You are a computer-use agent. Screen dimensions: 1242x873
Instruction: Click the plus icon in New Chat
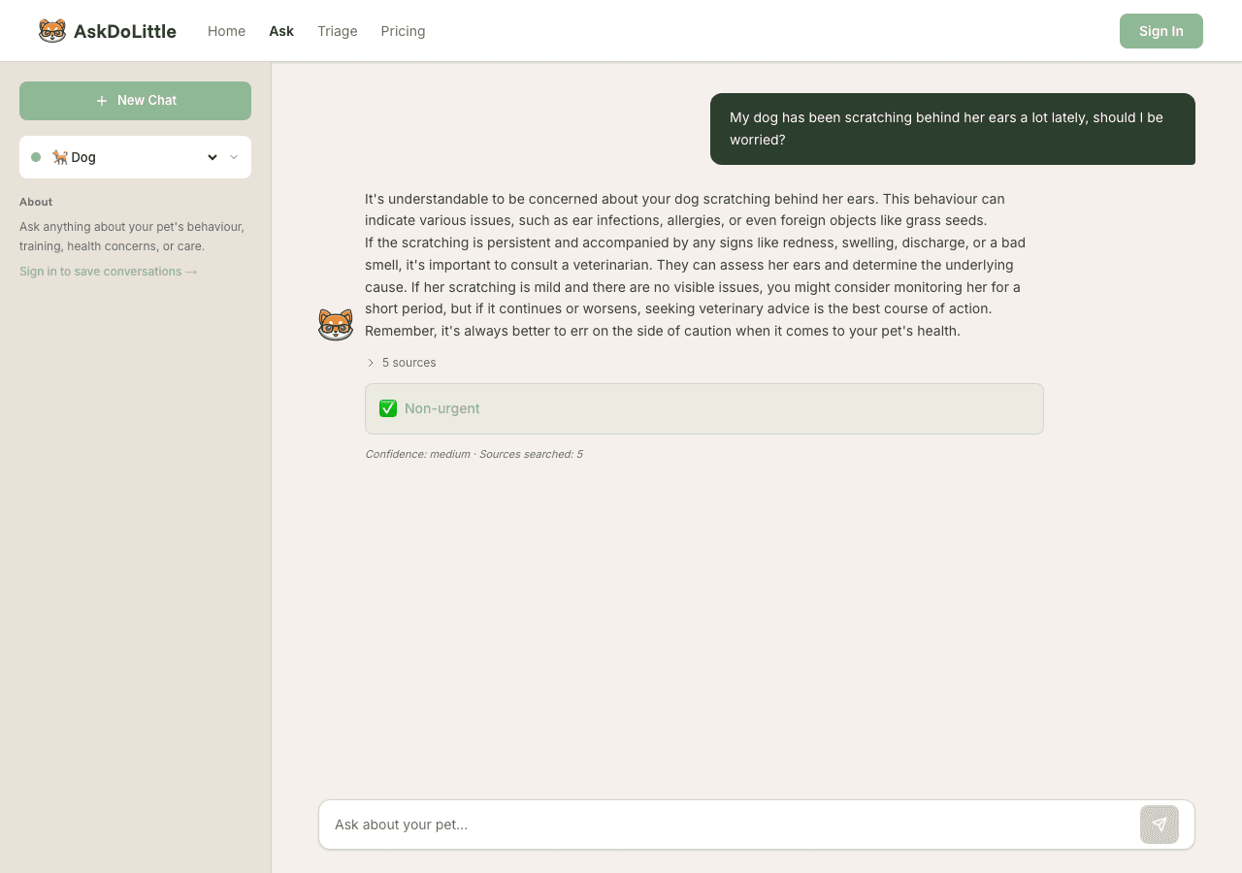pyautogui.click(x=100, y=100)
